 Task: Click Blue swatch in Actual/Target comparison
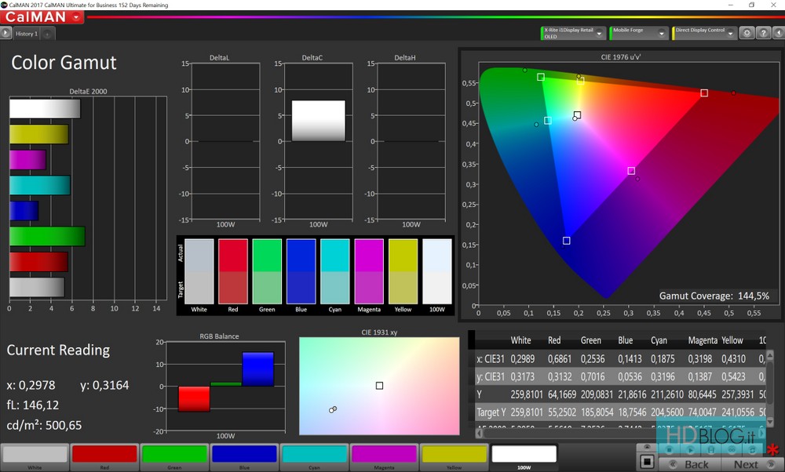pos(301,271)
